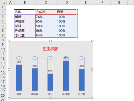
Task: Select cell containing 谭晓霜
Action: [x=25, y=22]
